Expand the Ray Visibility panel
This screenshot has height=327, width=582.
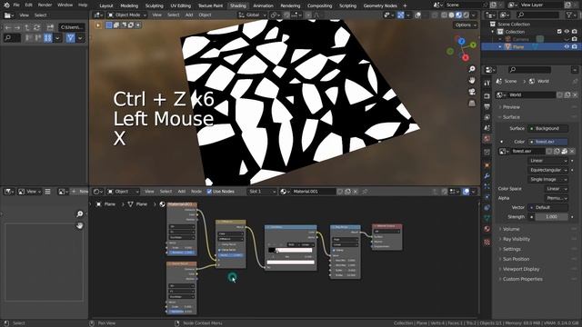click(x=516, y=239)
